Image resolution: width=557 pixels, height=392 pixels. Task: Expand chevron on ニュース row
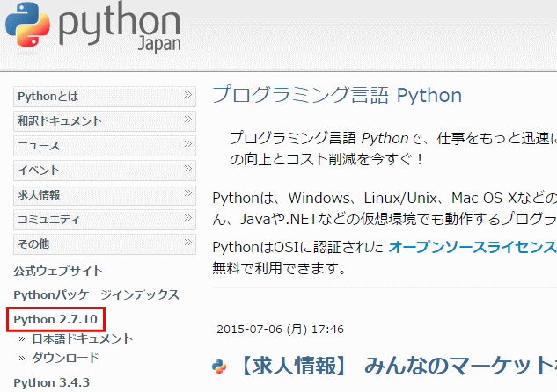[x=188, y=143]
